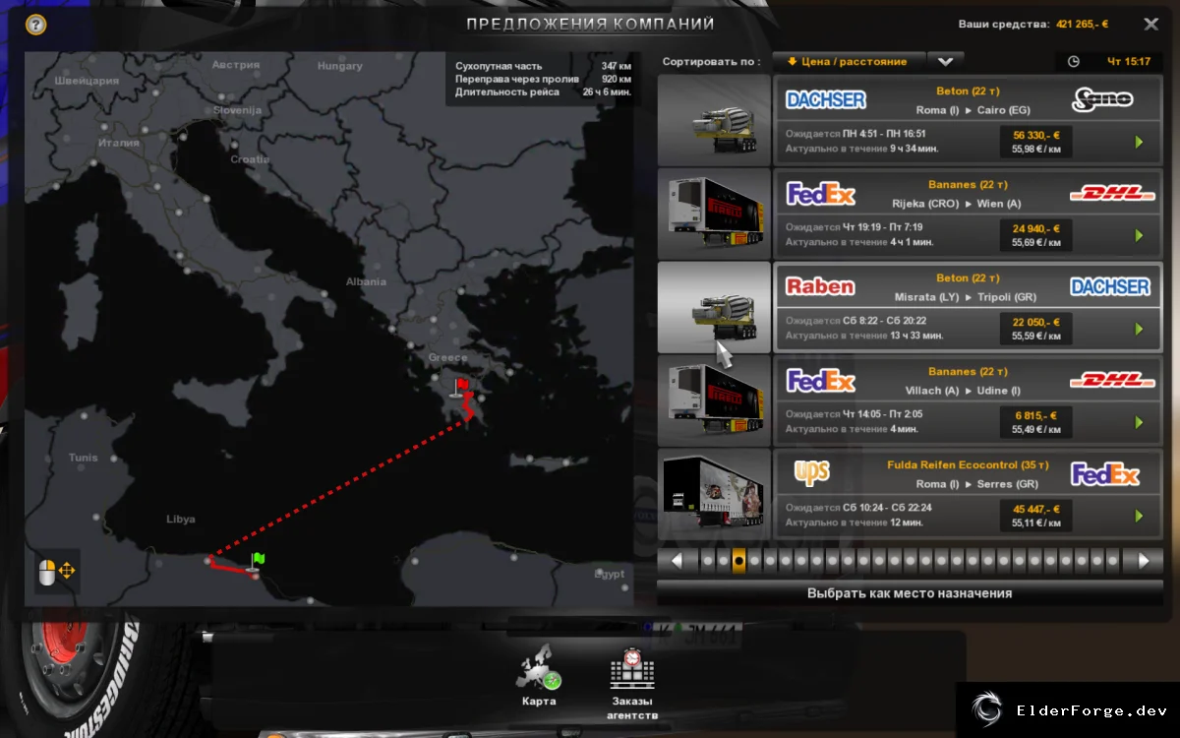Expand the chevron beside the sort dropdown
The image size is (1180, 738).
tap(946, 61)
